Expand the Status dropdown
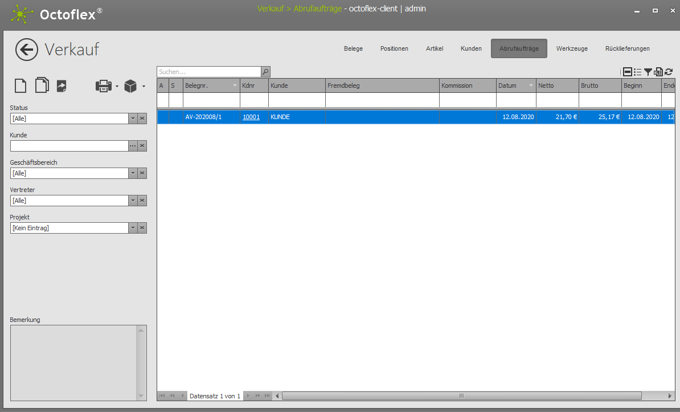The image size is (680, 412). click(133, 119)
